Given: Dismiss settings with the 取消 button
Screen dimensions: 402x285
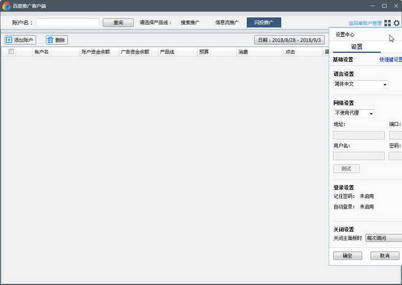Looking at the screenshot, I should 385,255.
